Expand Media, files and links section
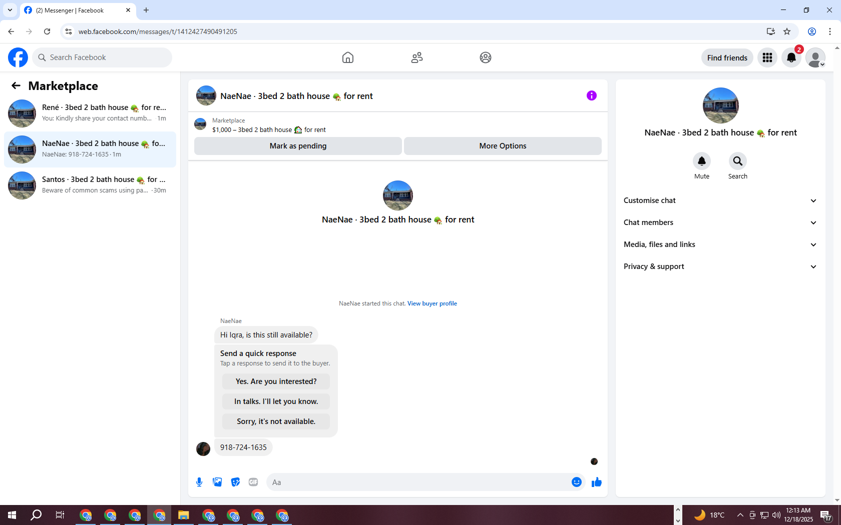Image resolution: width=841 pixels, height=525 pixels. pos(720,244)
